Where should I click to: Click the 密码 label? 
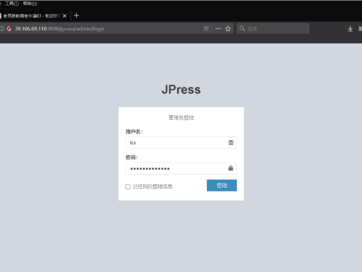(x=132, y=157)
